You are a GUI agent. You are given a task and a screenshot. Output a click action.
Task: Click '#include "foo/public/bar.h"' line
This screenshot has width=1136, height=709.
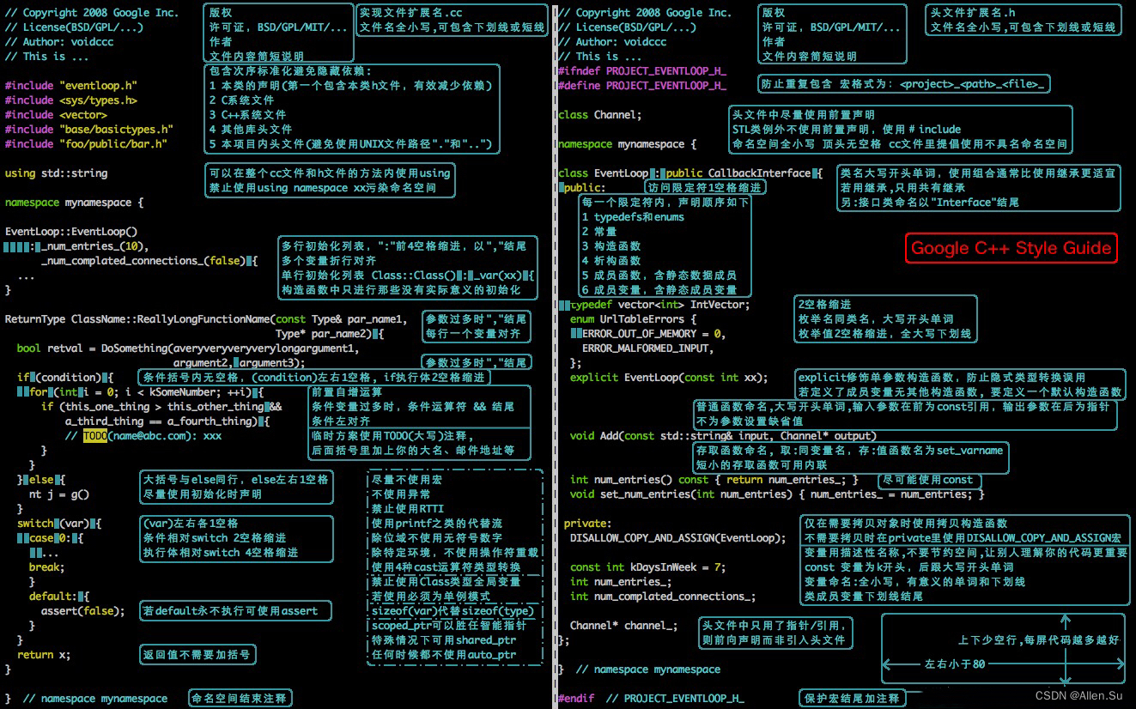tap(86, 144)
